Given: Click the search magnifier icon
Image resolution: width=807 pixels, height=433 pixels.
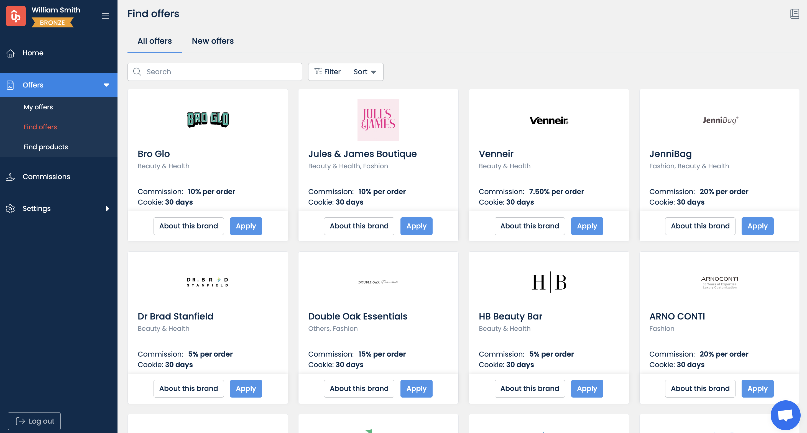Looking at the screenshot, I should pyautogui.click(x=137, y=72).
